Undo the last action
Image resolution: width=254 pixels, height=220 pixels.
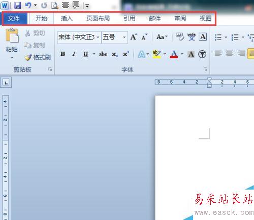28,6
